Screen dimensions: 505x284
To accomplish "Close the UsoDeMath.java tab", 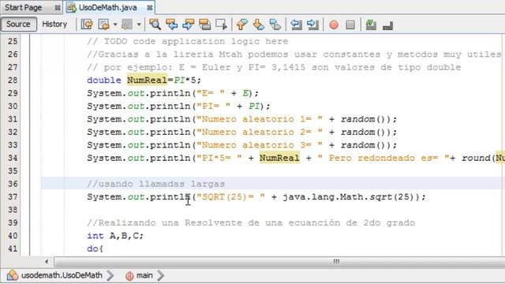I will (150, 8).
